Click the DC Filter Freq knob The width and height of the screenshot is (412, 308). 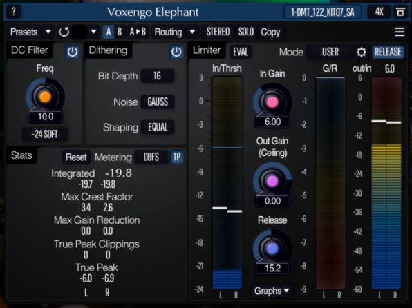(x=45, y=97)
